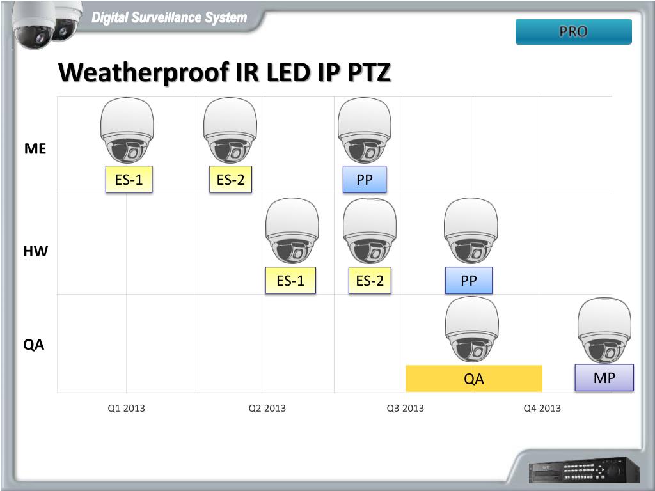The width and height of the screenshot is (655, 491).
Task: Click the Weatherproof IR LED IP PTZ title
Action: click(x=225, y=72)
